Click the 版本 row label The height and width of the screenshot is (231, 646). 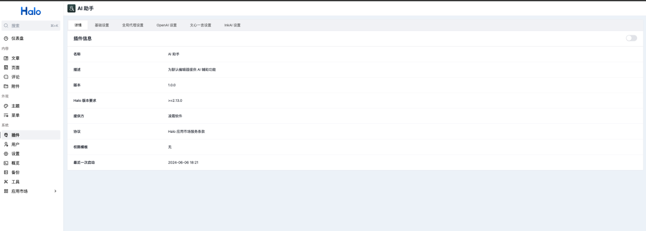[77, 85]
